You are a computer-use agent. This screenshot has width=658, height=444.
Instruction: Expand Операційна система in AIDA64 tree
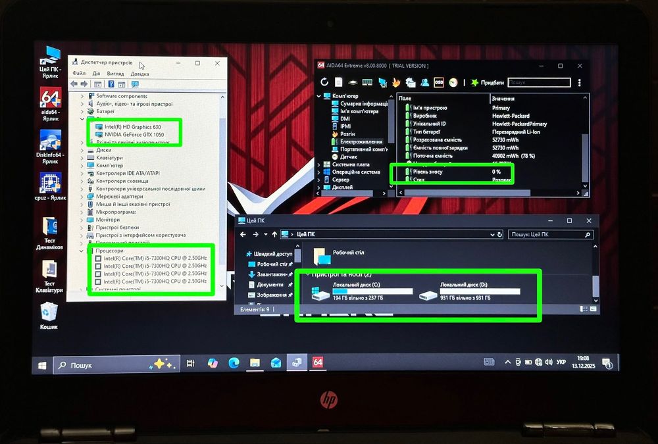click(319, 172)
